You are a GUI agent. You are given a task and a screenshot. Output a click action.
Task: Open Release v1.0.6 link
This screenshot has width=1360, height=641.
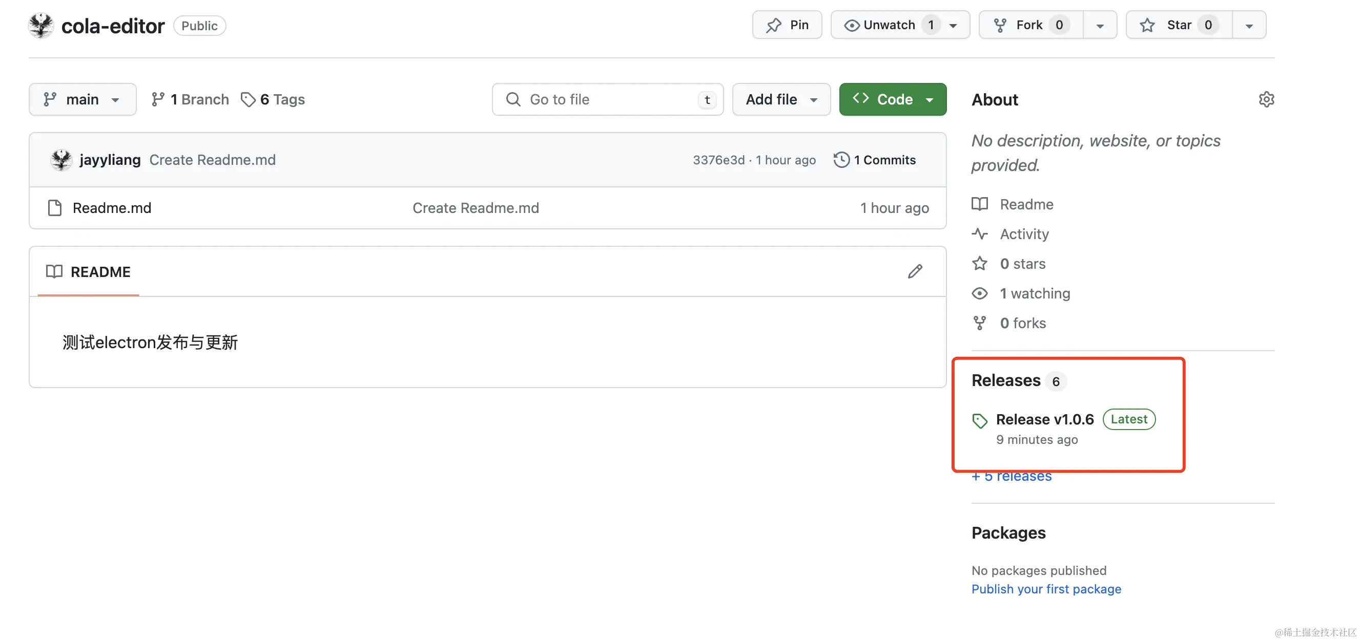[1044, 419]
